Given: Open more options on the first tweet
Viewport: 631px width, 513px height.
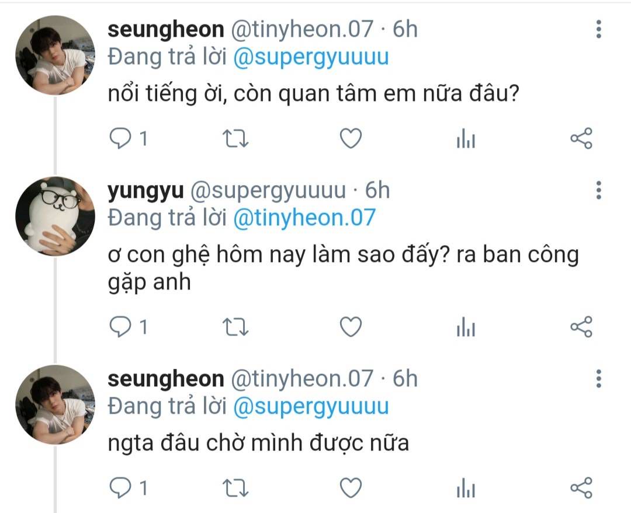Looking at the screenshot, I should 598,29.
